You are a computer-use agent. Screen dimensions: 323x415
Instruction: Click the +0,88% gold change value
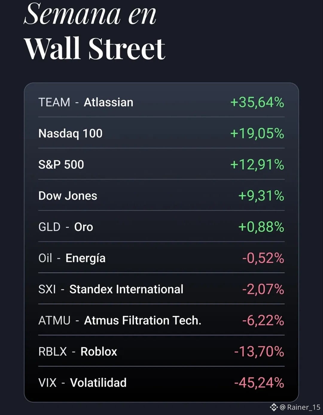(261, 227)
